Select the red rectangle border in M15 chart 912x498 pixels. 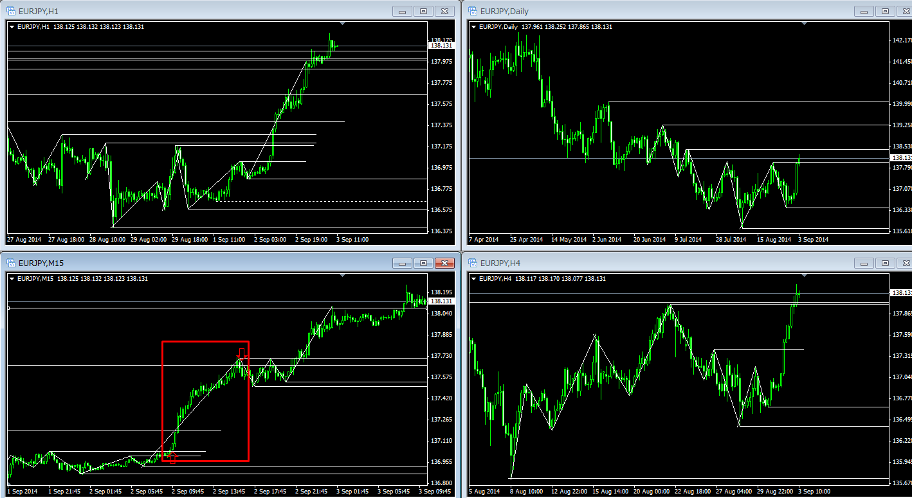pyautogui.click(x=163, y=398)
